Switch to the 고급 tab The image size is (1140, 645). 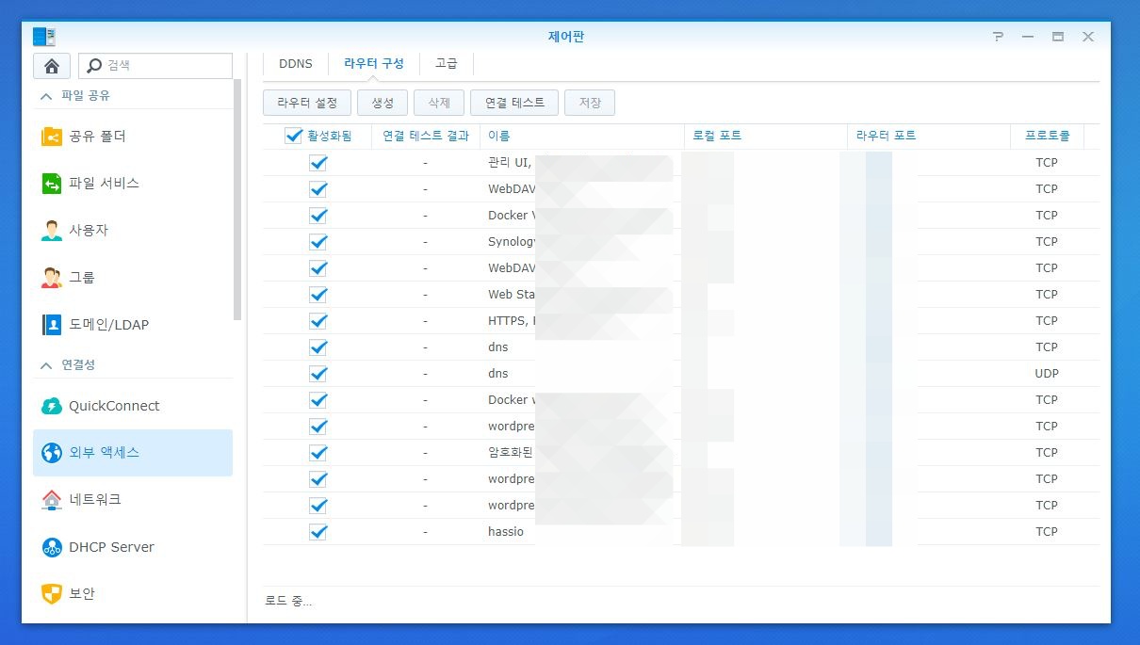(x=446, y=64)
